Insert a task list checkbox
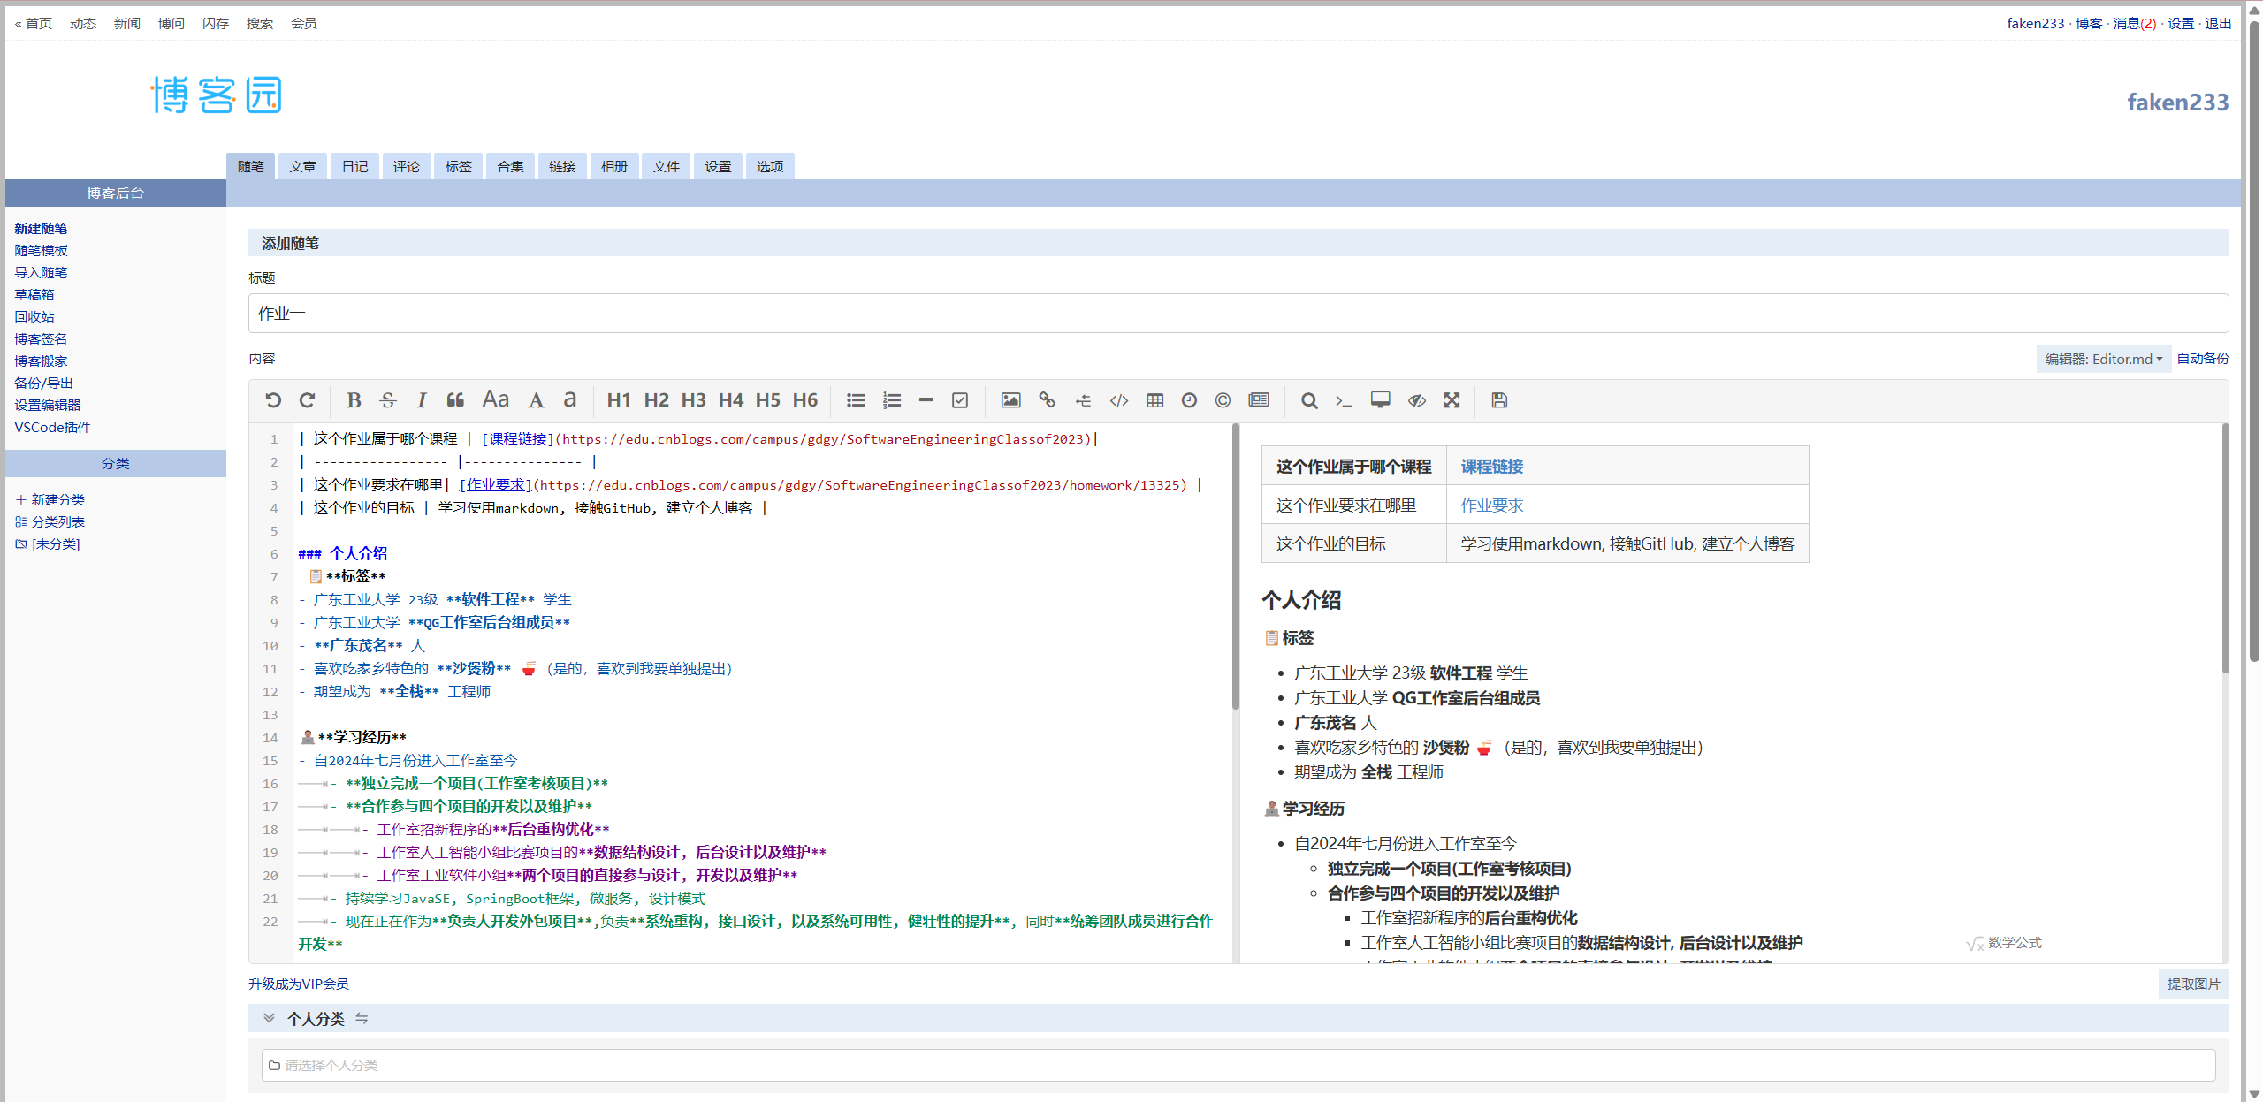2263x1102 pixels. pyautogui.click(x=960, y=400)
